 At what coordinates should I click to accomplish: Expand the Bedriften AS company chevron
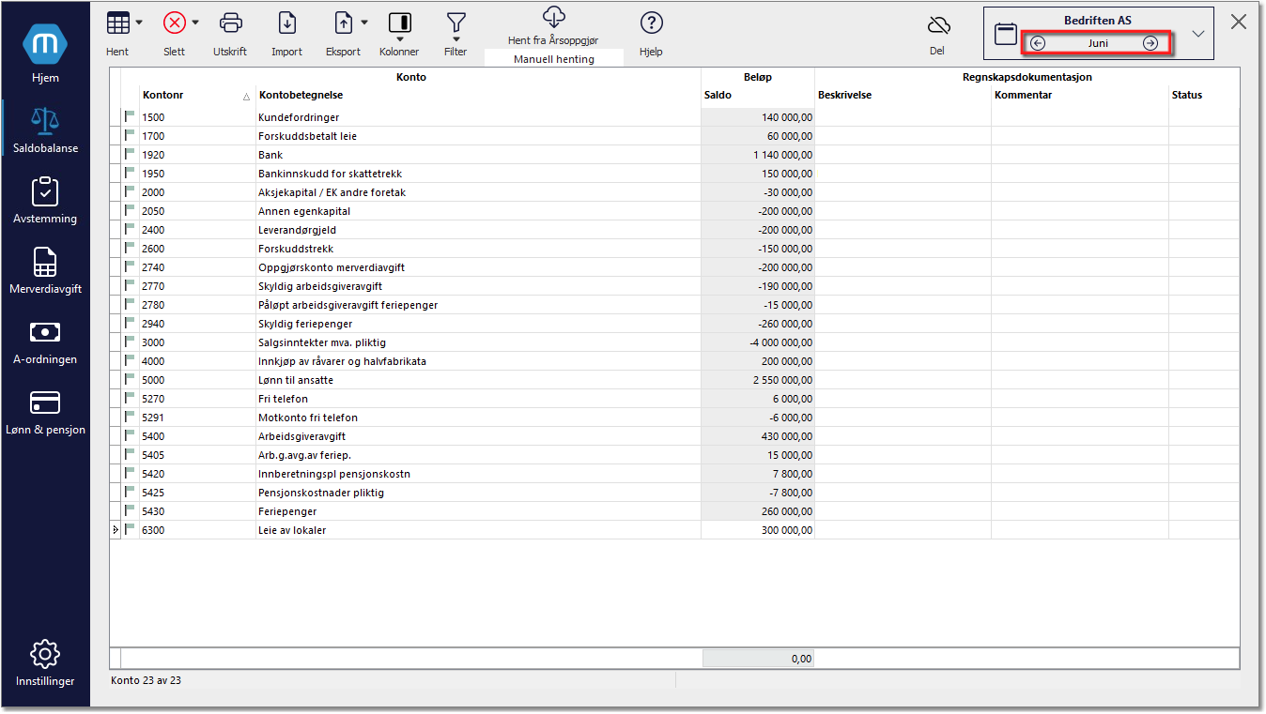[x=1197, y=34]
